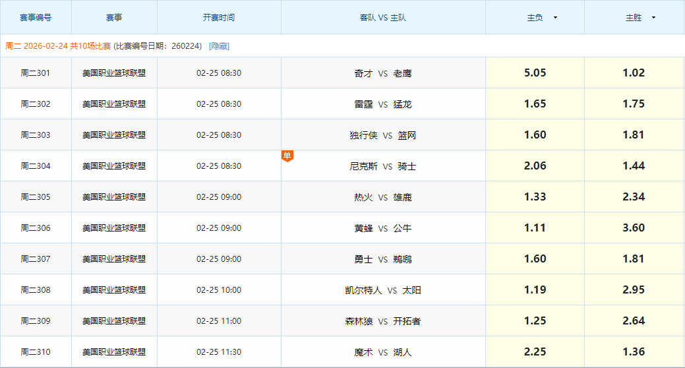This screenshot has height=368, width=685.
Task: Select 主胜 odds 1.44 for 尼克斯 VS 骑士
Action: [634, 166]
